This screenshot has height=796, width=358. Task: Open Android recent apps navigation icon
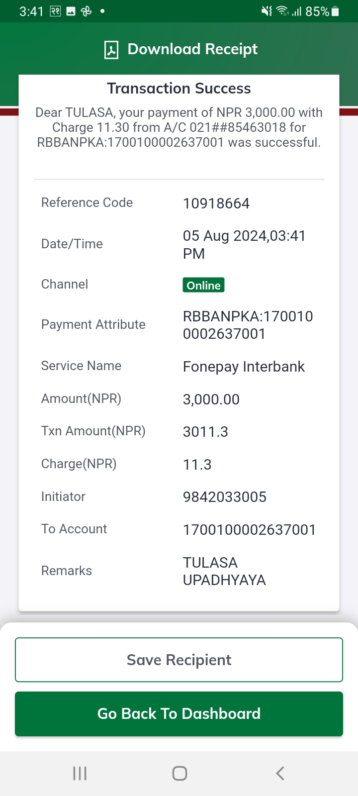(x=80, y=773)
